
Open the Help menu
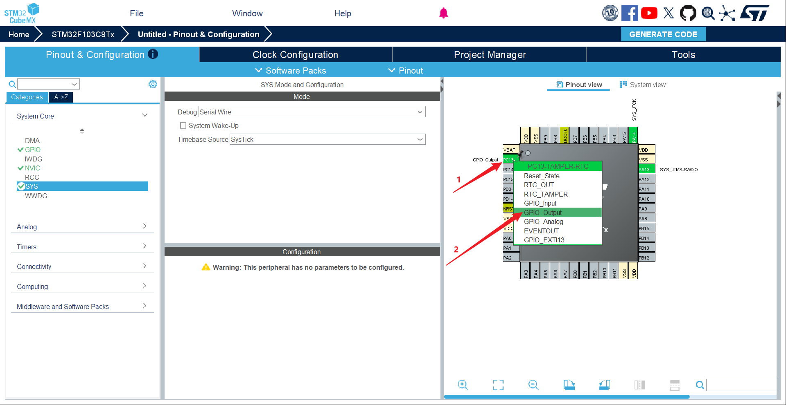tap(343, 13)
